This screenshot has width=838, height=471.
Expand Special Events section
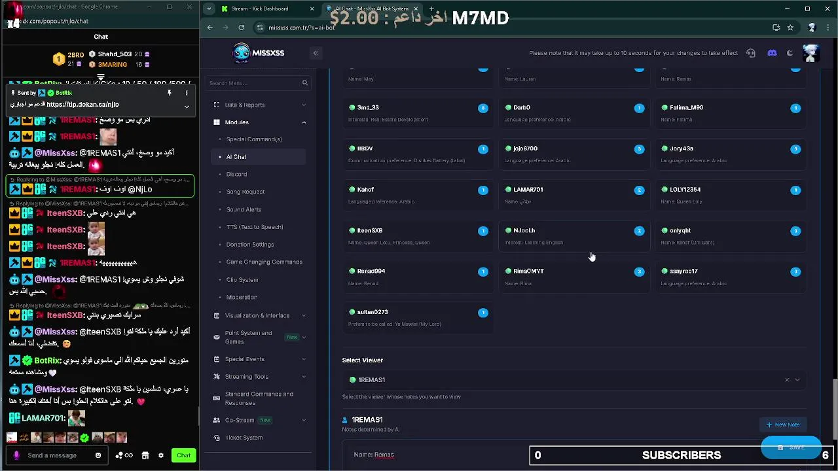tap(259, 359)
